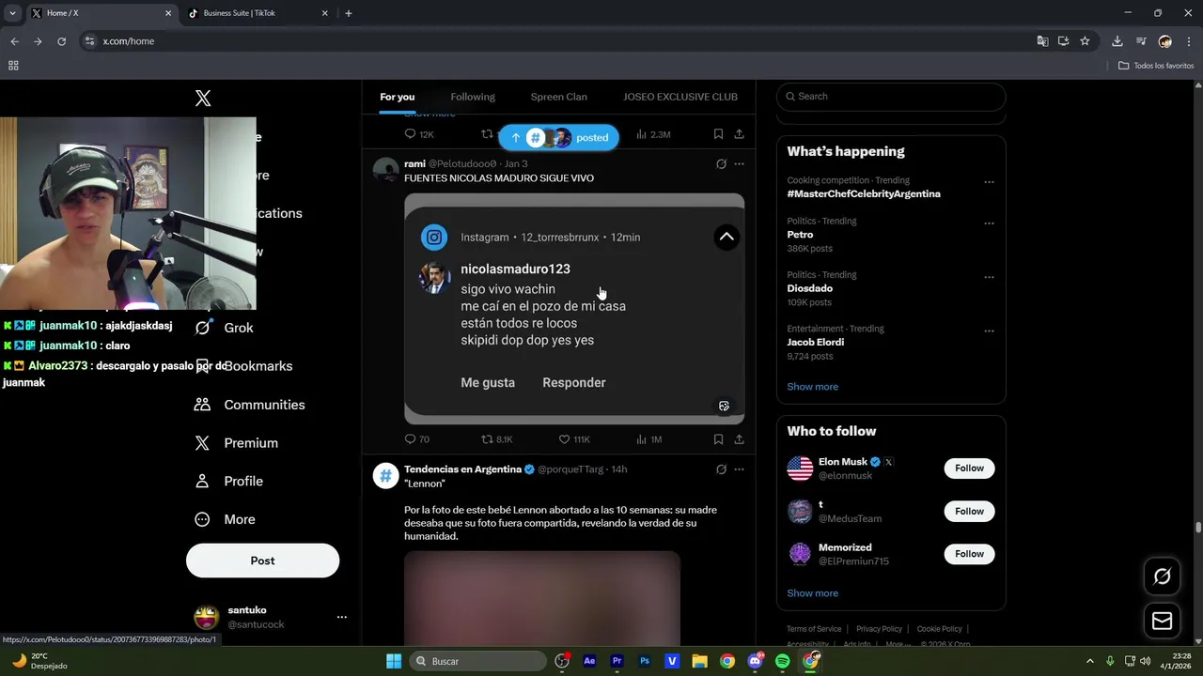Screen dimensions: 1203x676
Task: Open Chrome profile avatar
Action: pyautogui.click(x=1165, y=41)
